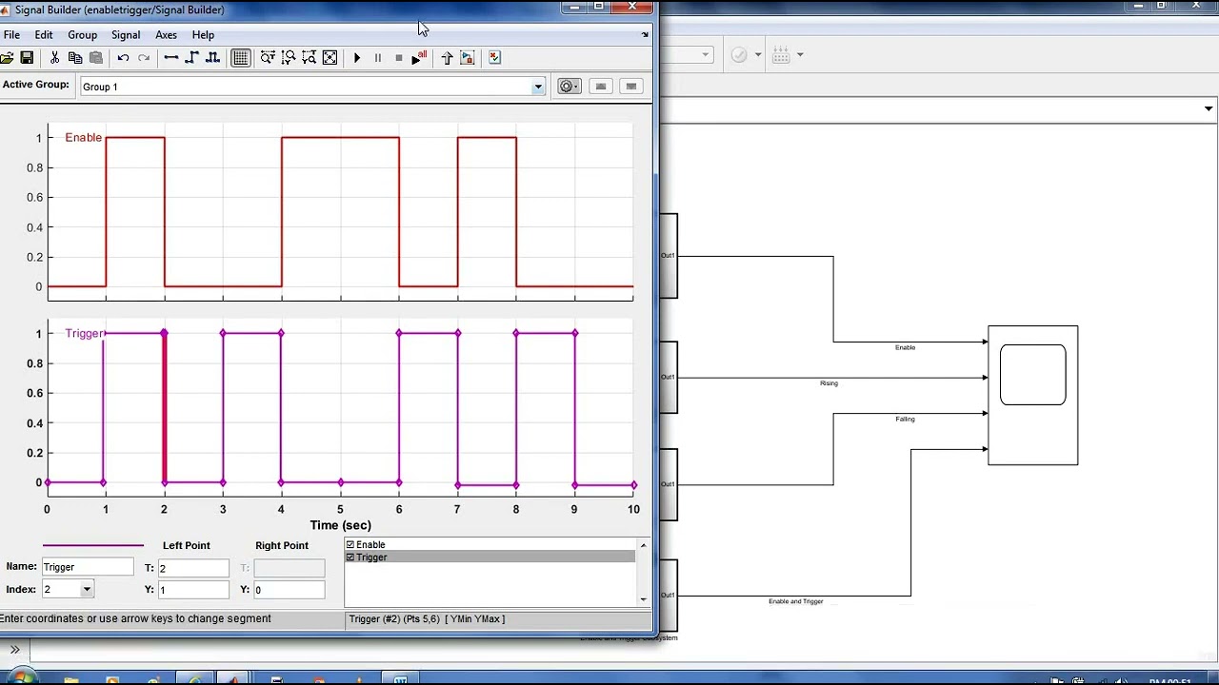Open the File menu
The width and height of the screenshot is (1219, 685).
[11, 35]
